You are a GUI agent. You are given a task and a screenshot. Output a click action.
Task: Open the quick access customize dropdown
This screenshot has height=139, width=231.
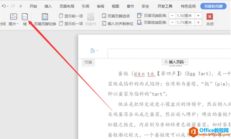click(21, 6)
